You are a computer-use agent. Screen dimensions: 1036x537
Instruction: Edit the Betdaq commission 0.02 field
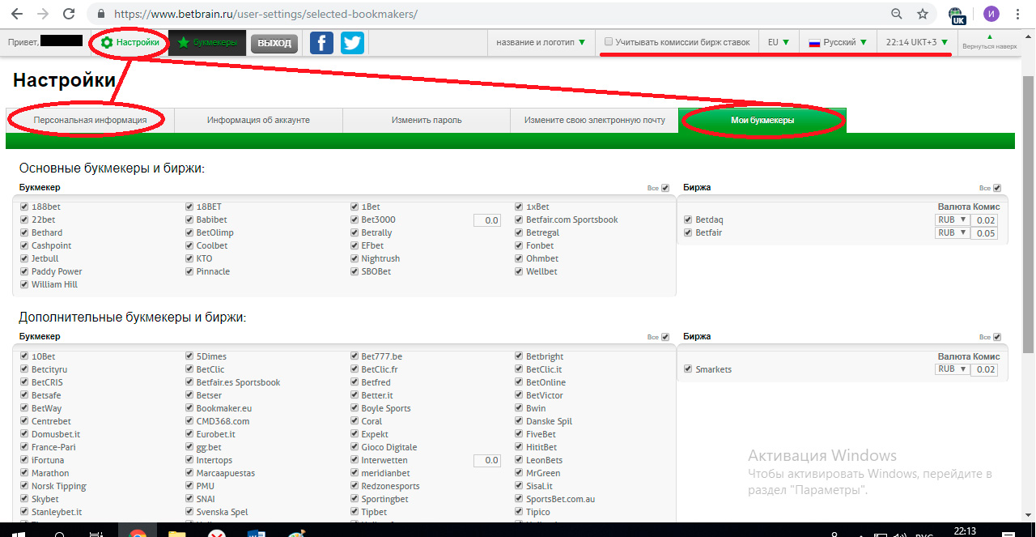point(984,220)
